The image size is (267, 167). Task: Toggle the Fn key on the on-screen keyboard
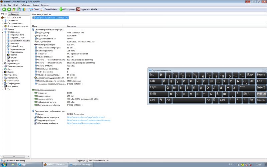[252, 100]
